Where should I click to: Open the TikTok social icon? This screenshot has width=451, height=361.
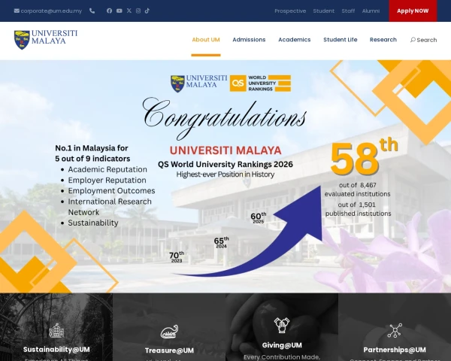point(147,11)
